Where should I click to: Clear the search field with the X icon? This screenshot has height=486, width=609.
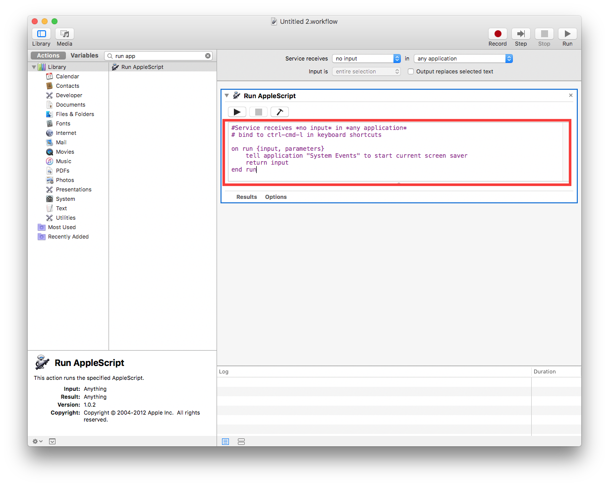pyautogui.click(x=208, y=56)
